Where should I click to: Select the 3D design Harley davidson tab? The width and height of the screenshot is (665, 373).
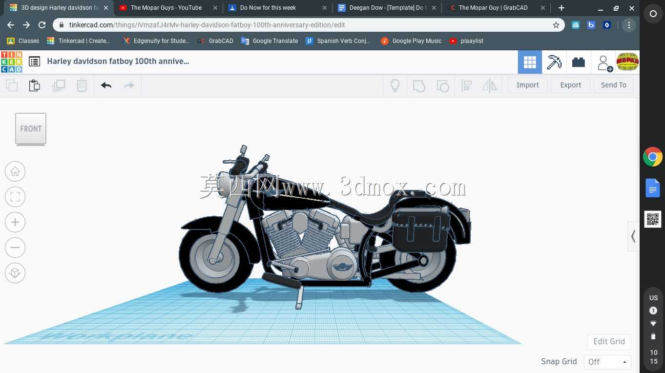(60, 8)
